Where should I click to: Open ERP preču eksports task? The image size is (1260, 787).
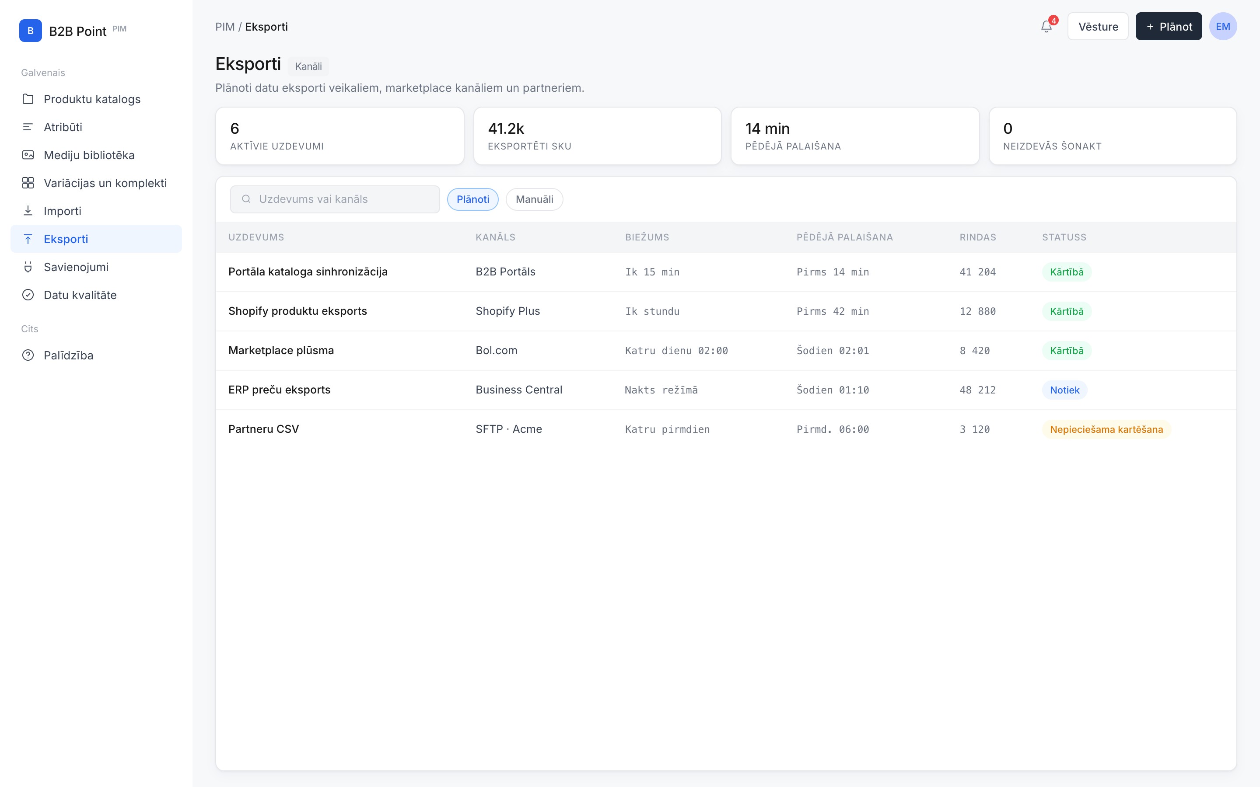(x=726, y=390)
